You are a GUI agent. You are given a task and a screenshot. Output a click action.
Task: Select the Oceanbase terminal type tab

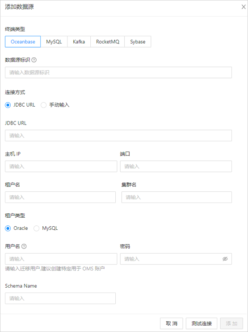(x=23, y=42)
